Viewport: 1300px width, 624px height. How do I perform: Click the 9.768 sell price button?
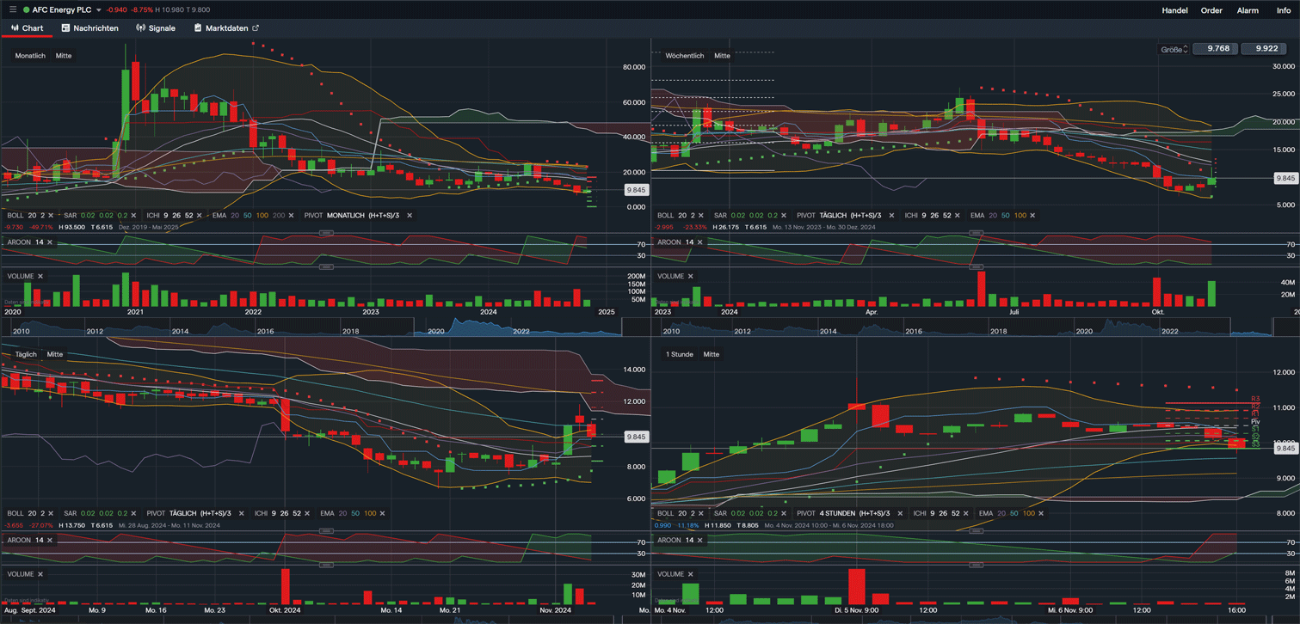(x=1216, y=48)
